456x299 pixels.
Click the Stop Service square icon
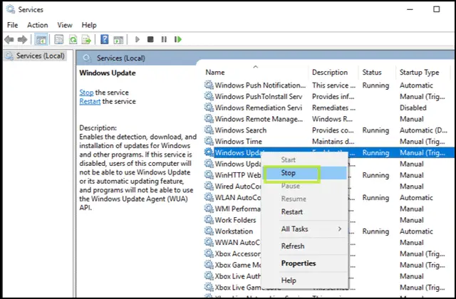coord(150,39)
